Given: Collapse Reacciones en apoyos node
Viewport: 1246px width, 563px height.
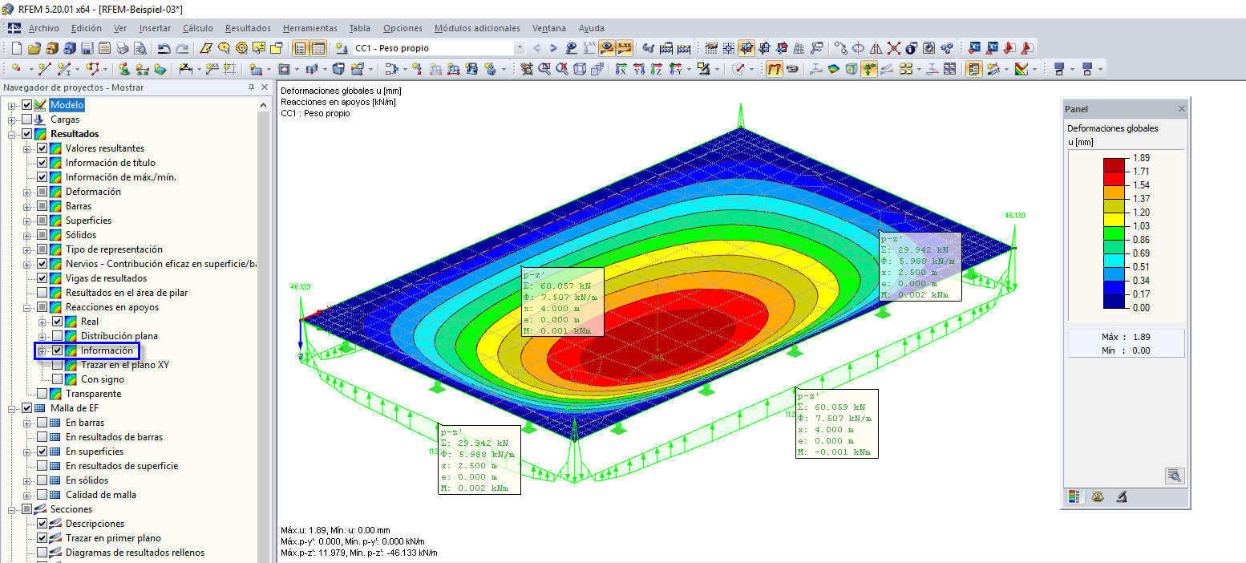Looking at the screenshot, I should (27, 307).
